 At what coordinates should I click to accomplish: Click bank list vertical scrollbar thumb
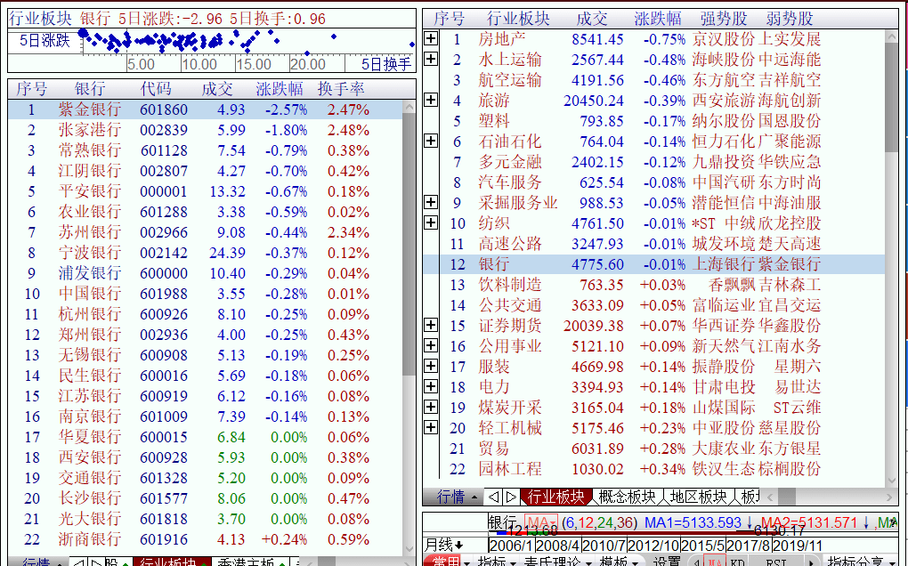[x=409, y=246]
